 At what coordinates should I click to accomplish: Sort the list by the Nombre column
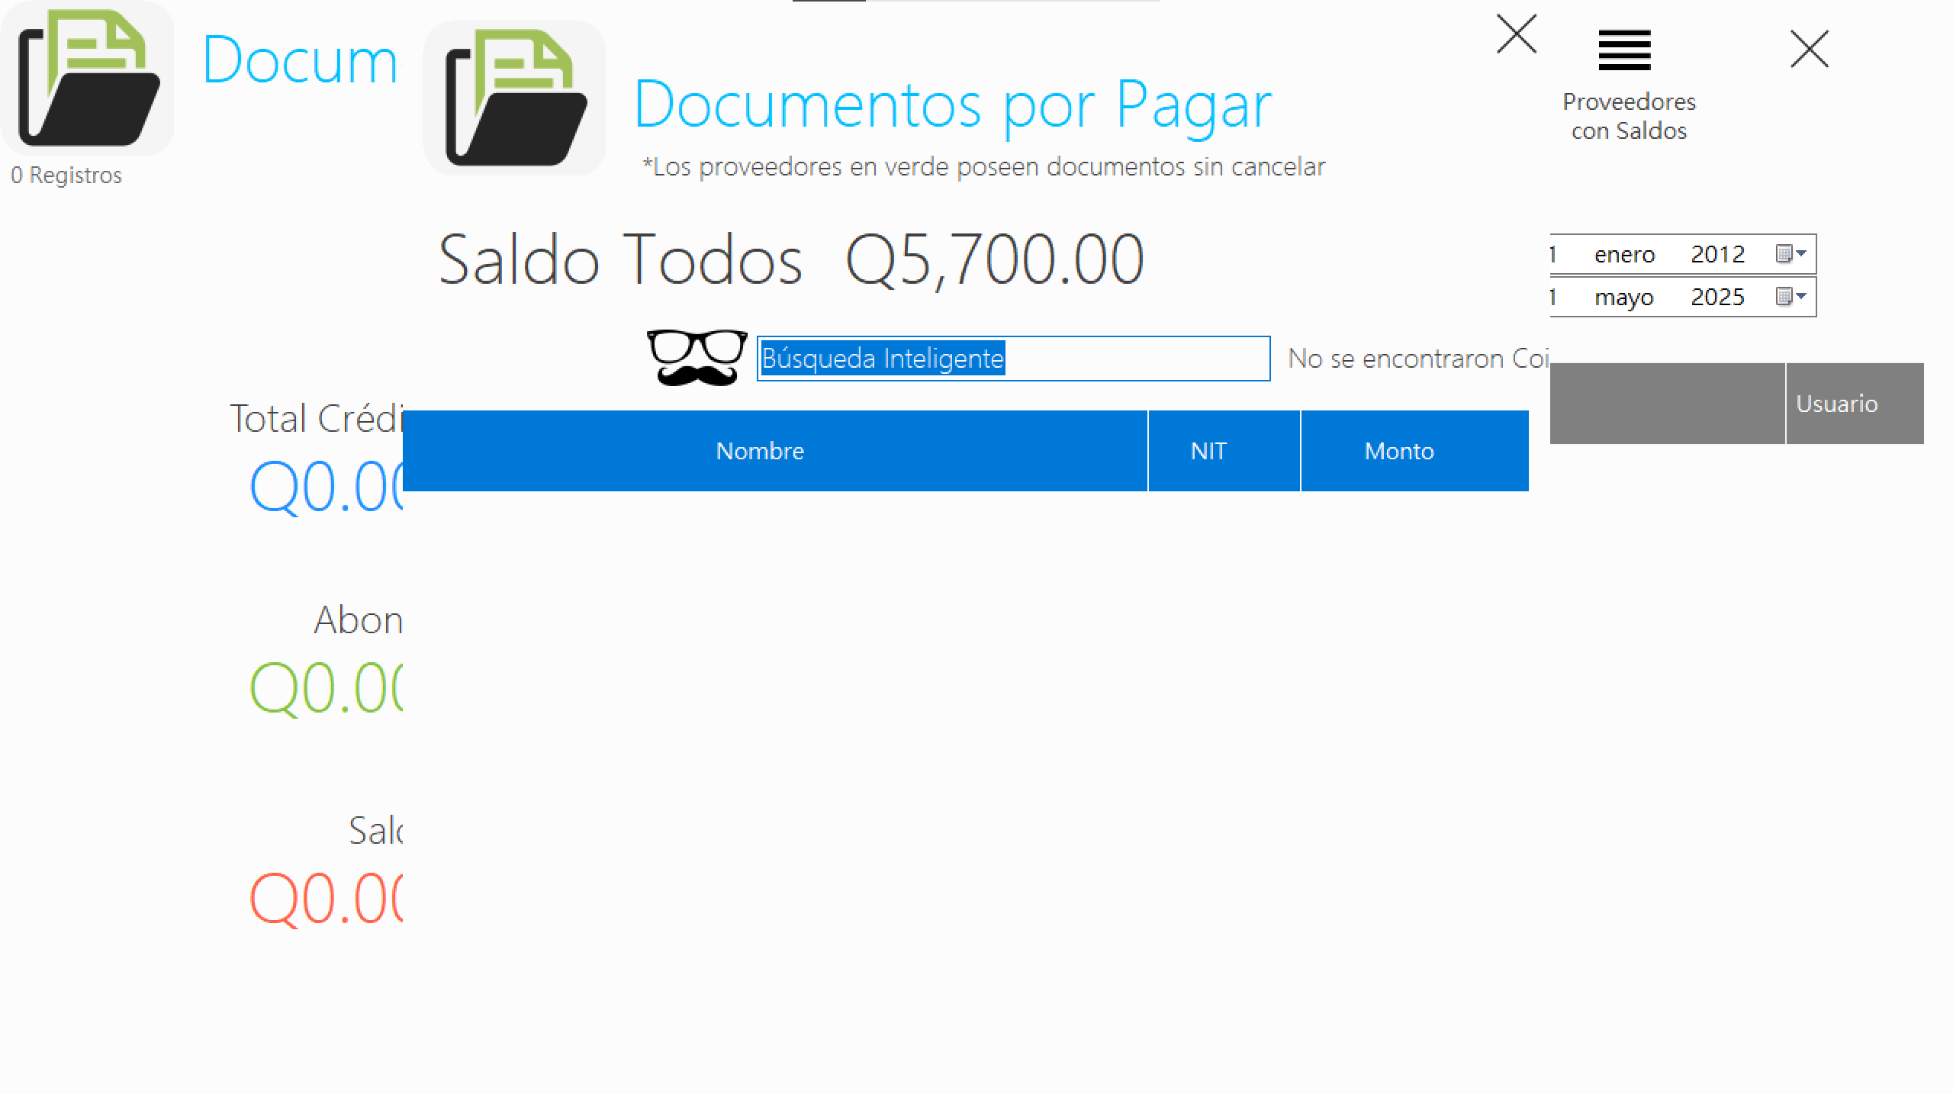(x=759, y=450)
